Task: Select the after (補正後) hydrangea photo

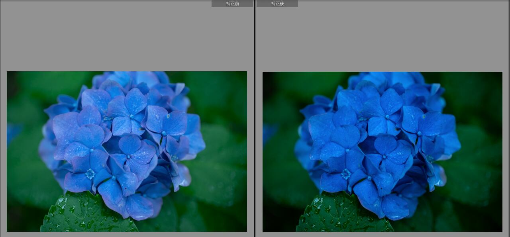Action: coord(382,151)
